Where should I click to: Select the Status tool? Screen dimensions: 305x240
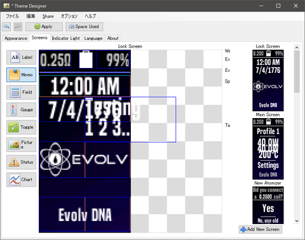[21, 162]
